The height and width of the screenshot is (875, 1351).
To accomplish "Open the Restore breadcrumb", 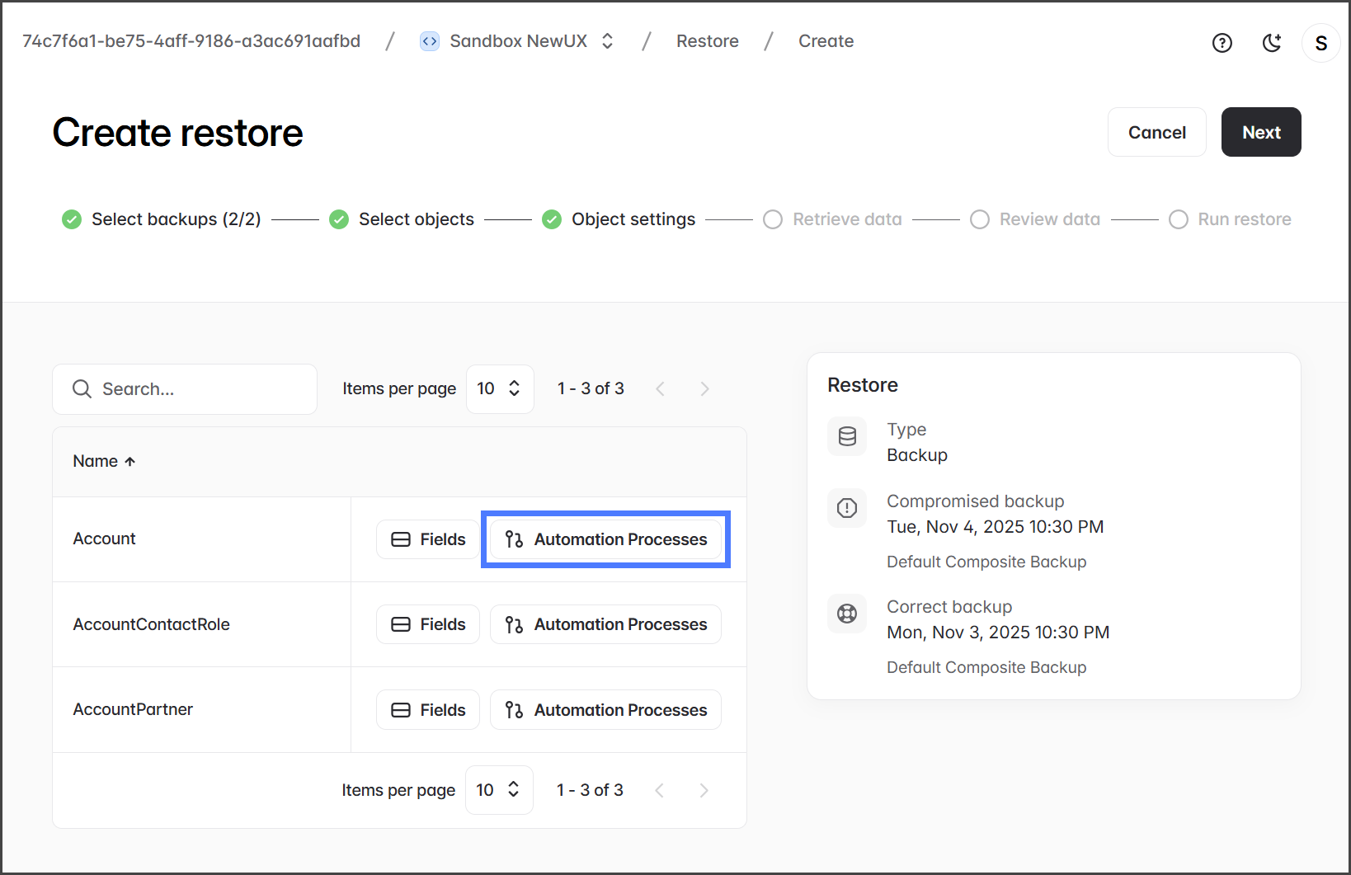I will [x=707, y=41].
